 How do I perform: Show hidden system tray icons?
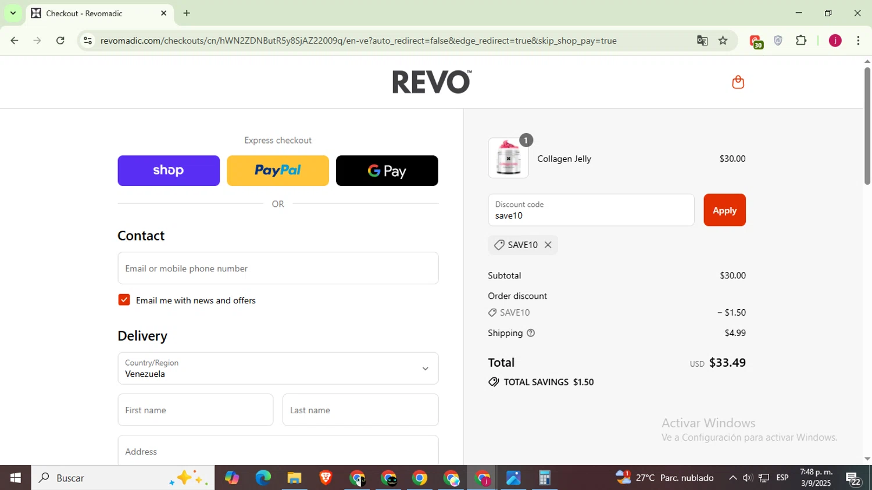(732, 478)
